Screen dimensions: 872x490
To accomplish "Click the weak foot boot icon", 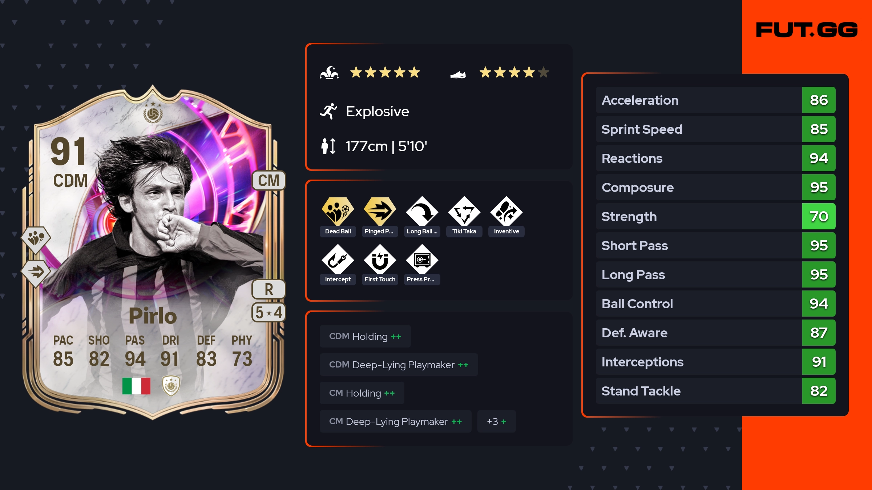I will tap(458, 75).
